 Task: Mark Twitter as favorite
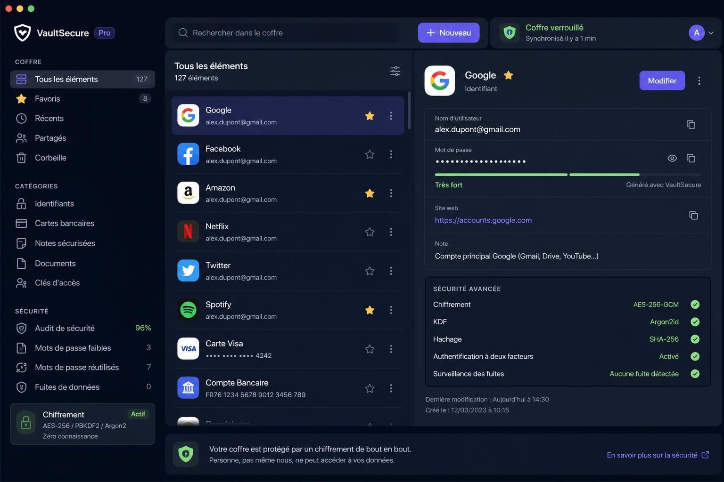coord(370,271)
